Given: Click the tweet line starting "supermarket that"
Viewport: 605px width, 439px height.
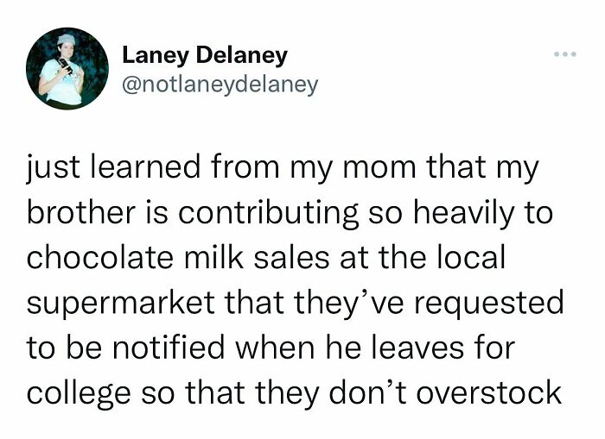Looking at the screenshot, I should (x=295, y=303).
